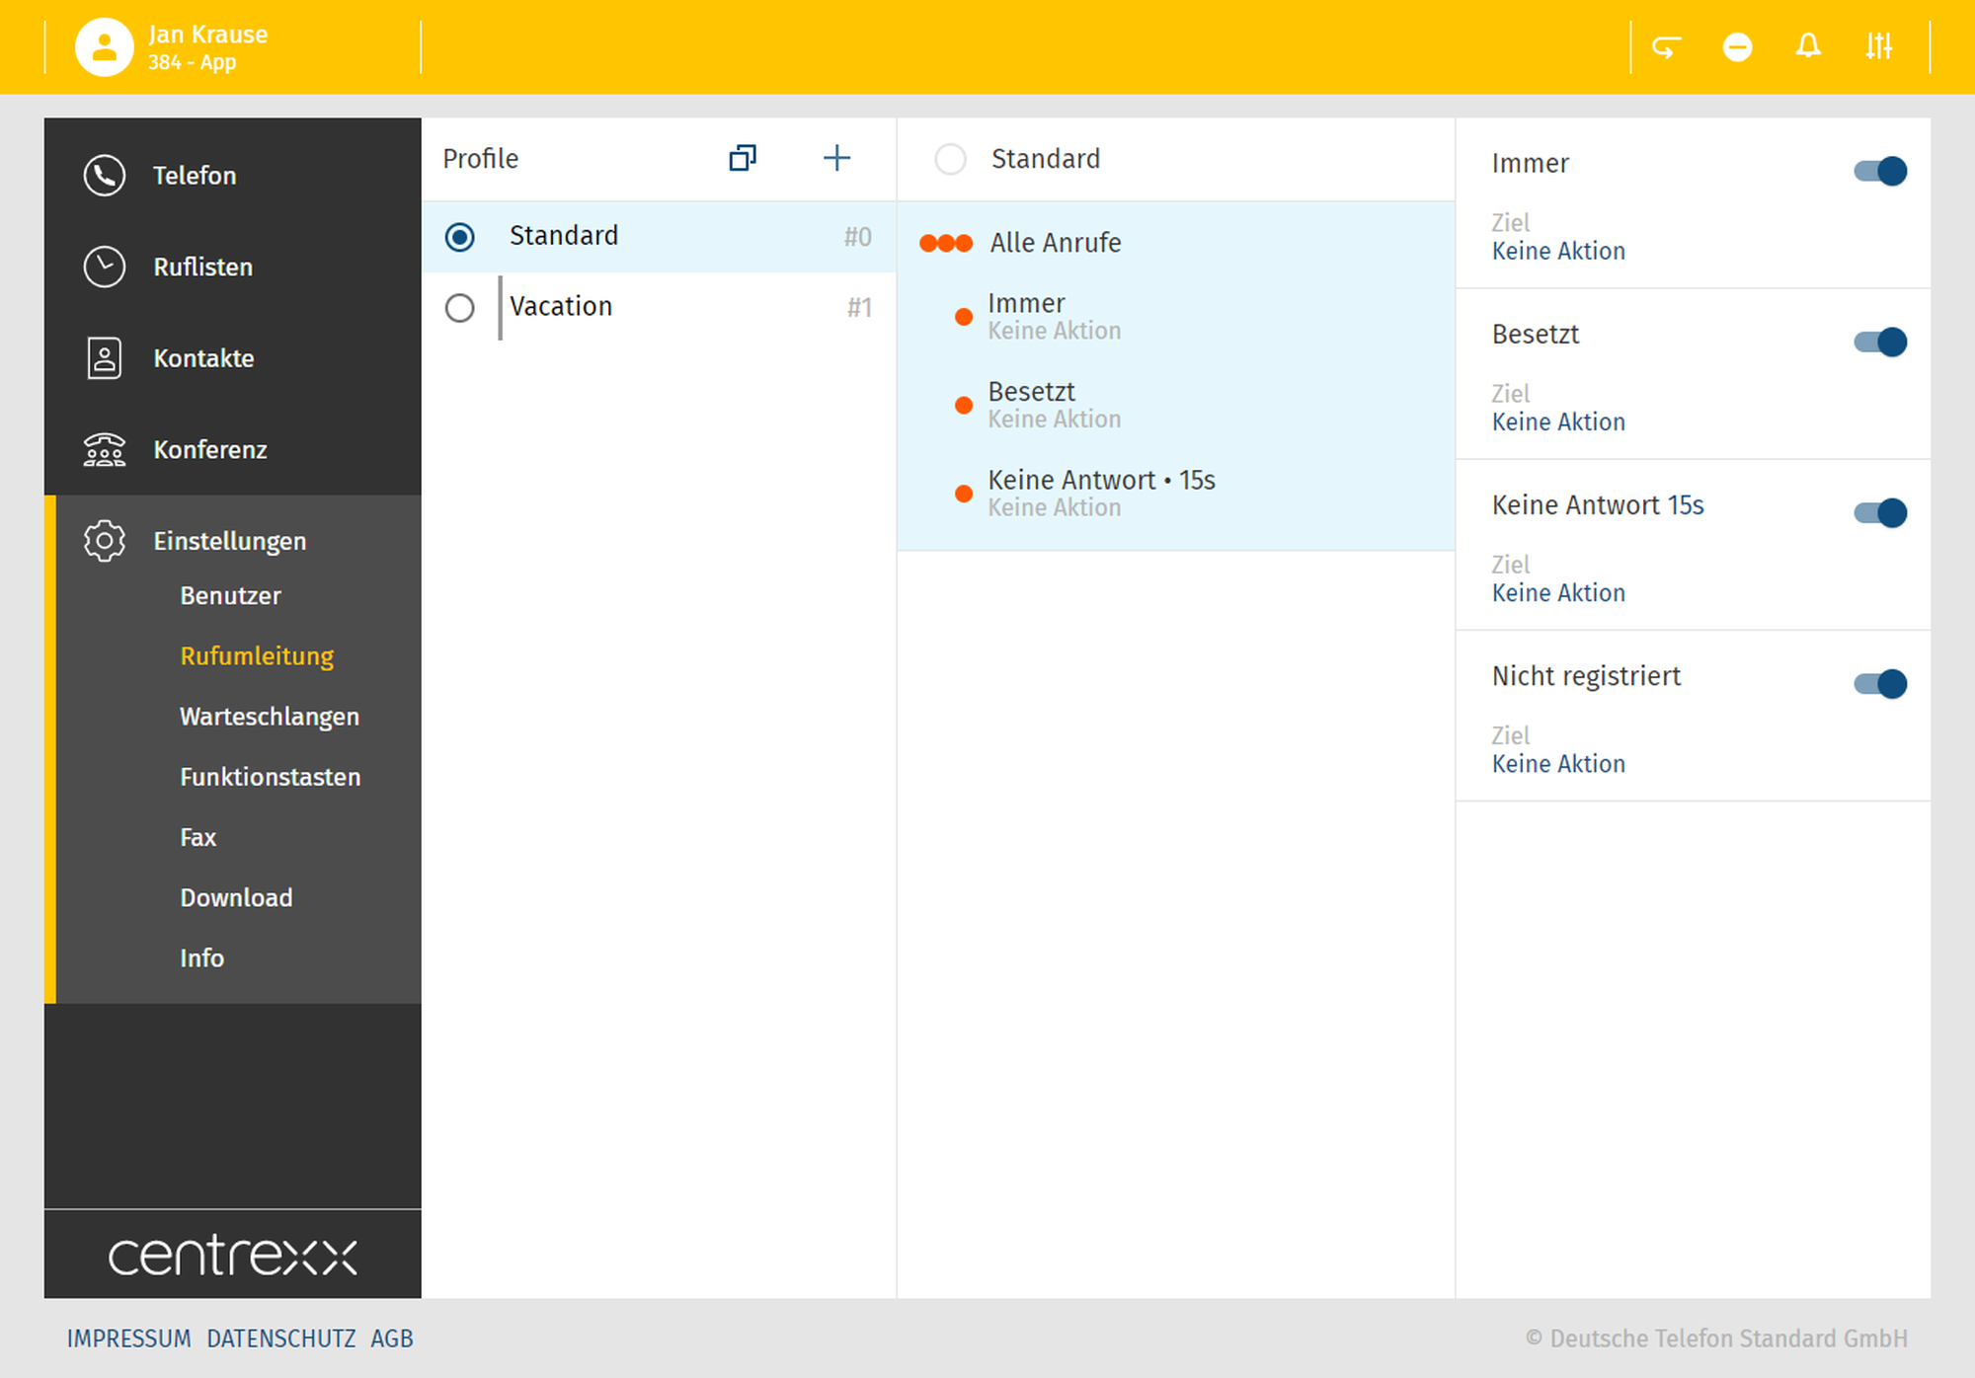Click the Standard radio circle in the rules header
This screenshot has height=1378, width=1975.
tap(950, 159)
